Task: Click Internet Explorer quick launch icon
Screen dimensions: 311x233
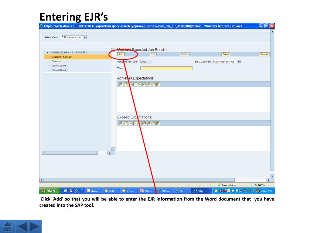Action: pos(76,191)
